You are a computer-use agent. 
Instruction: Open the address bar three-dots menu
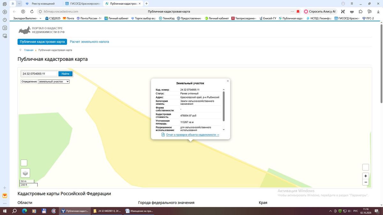pyautogui.click(x=293, y=11)
